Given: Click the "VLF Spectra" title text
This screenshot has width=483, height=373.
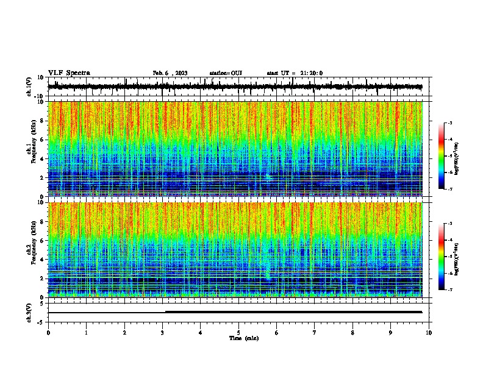Looking at the screenshot, I should [x=70, y=73].
